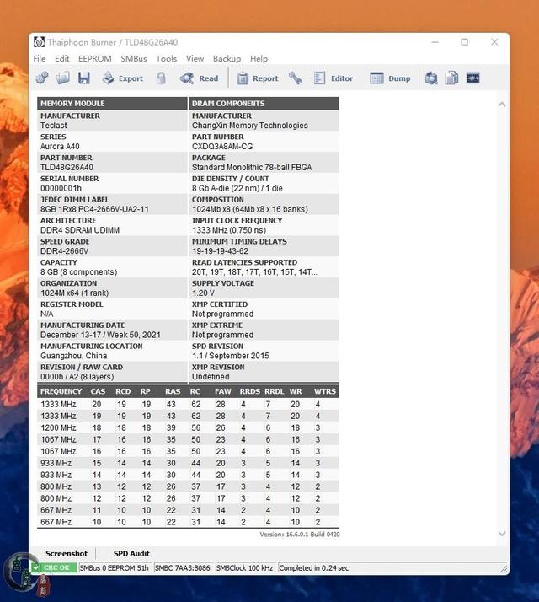Open the File menu
The height and width of the screenshot is (602, 539).
[40, 59]
